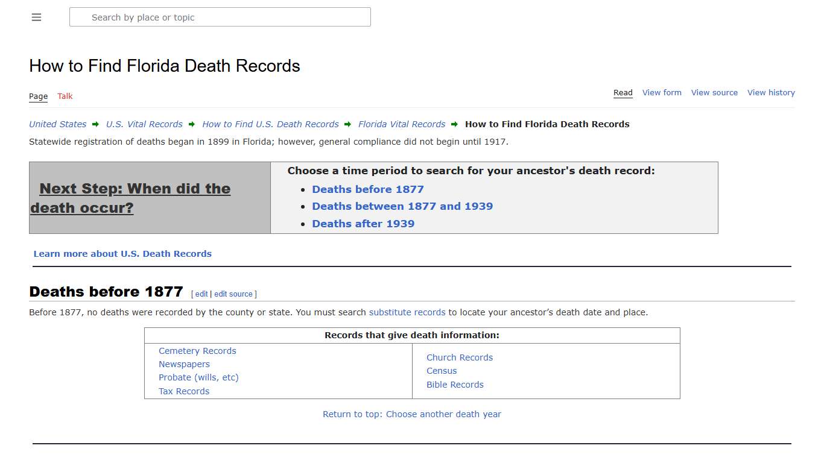
Task: Open the substitute records link
Action: pos(407,312)
